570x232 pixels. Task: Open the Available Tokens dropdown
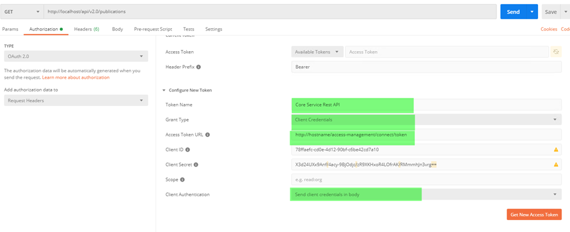point(317,52)
